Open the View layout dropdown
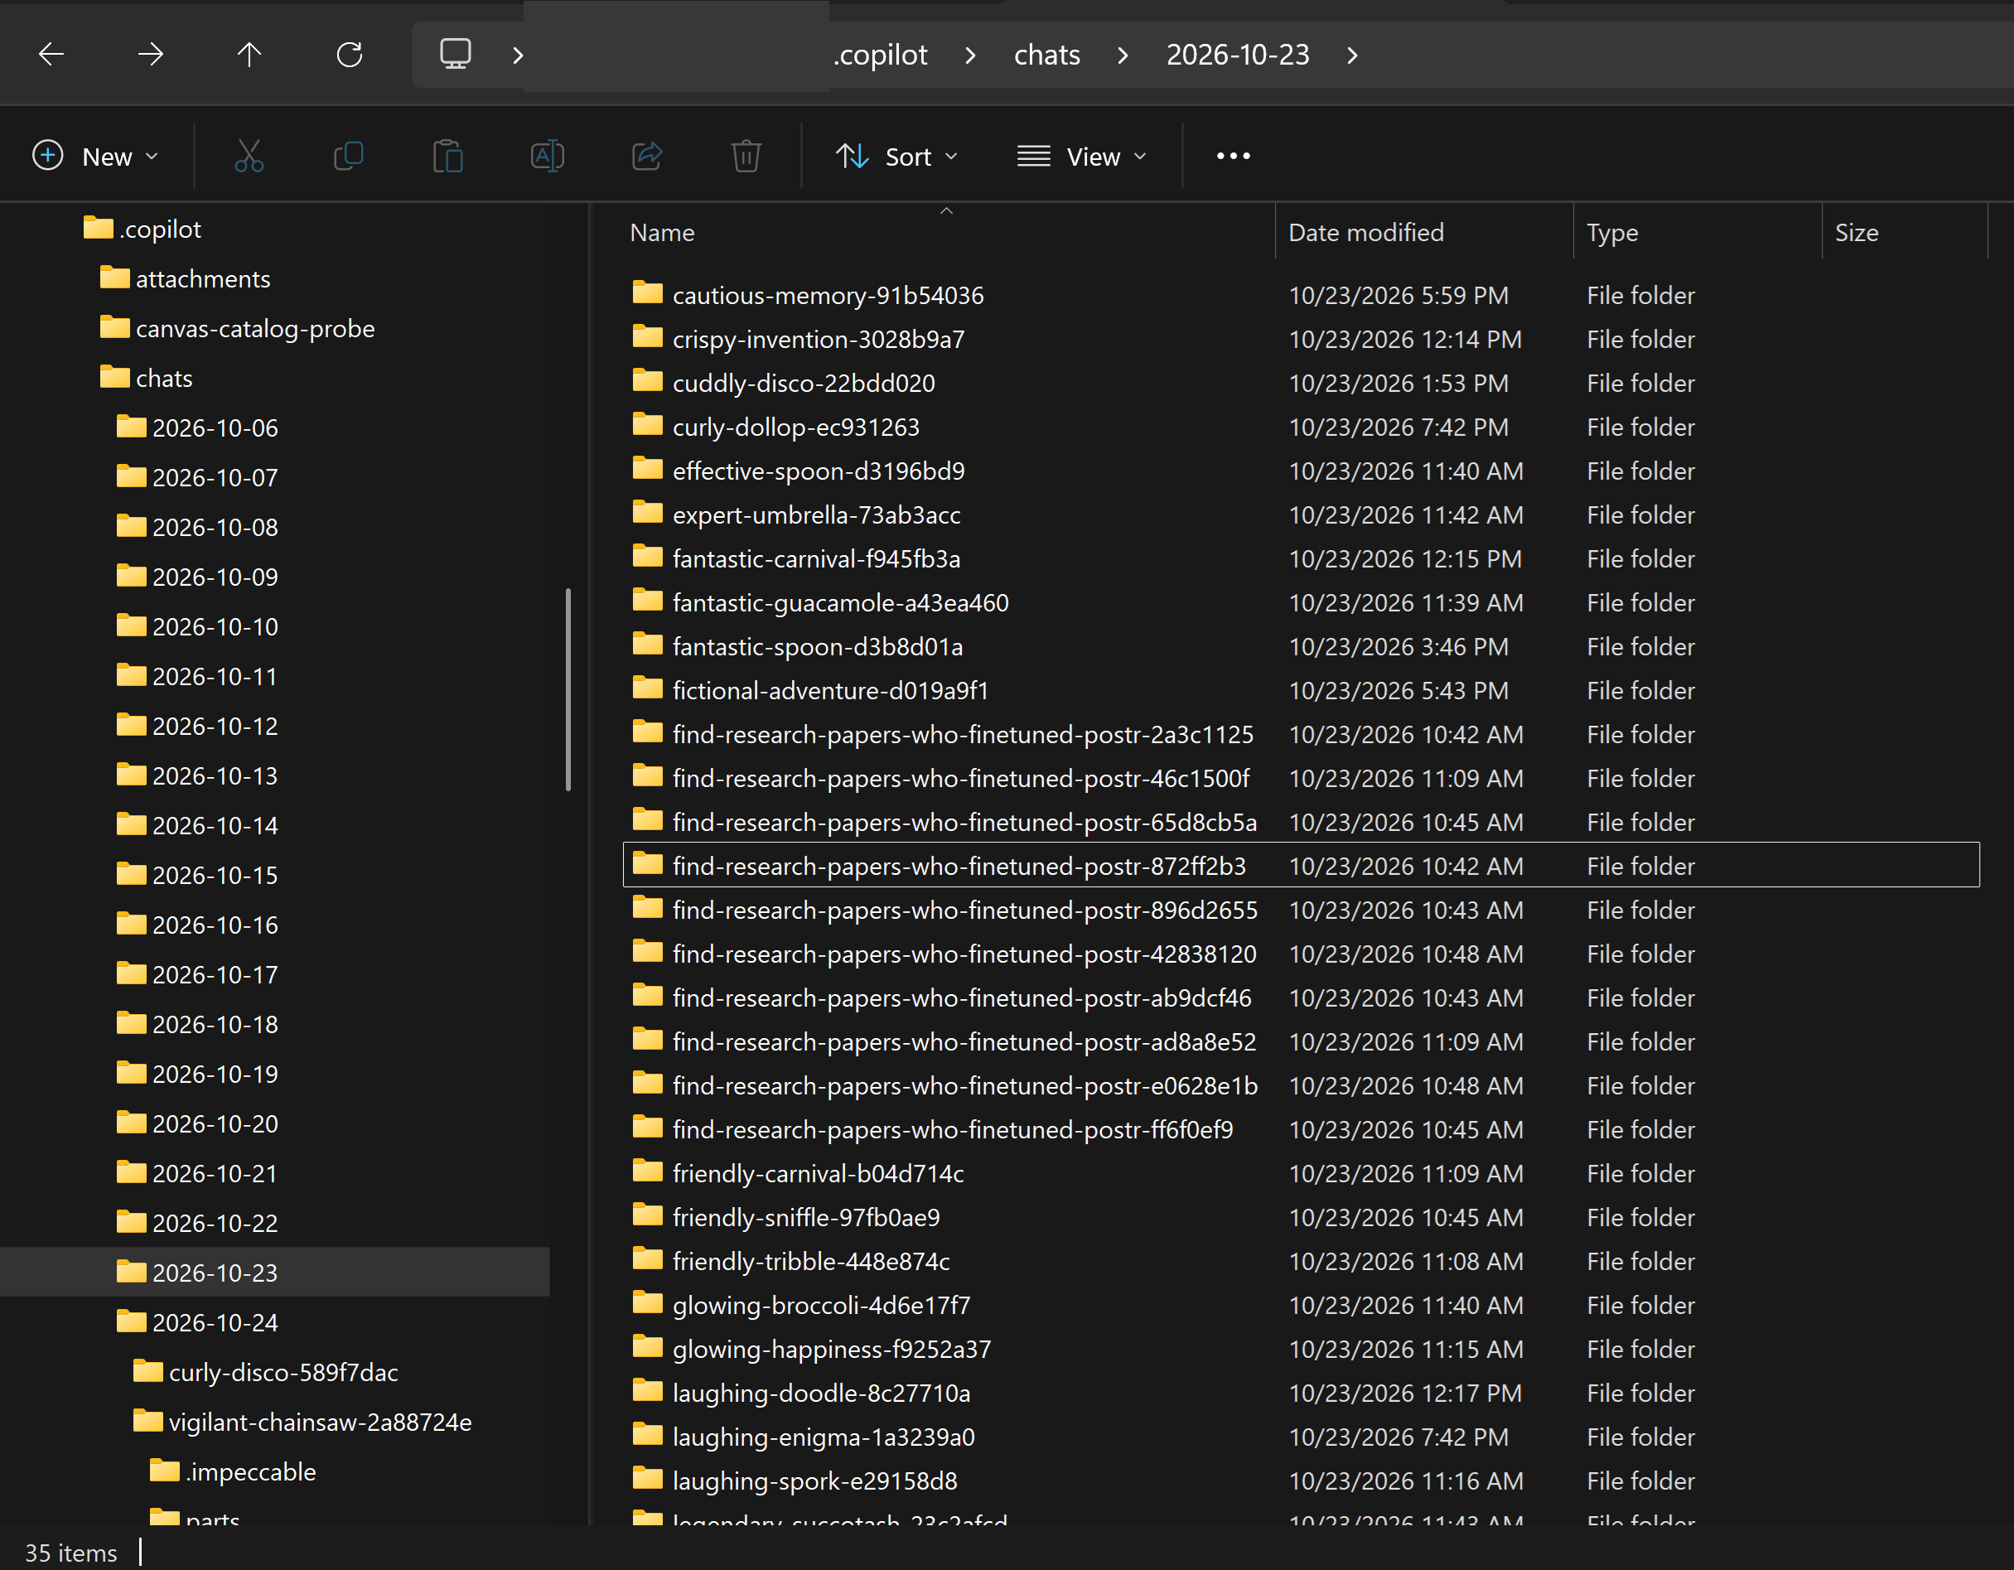 (1083, 156)
